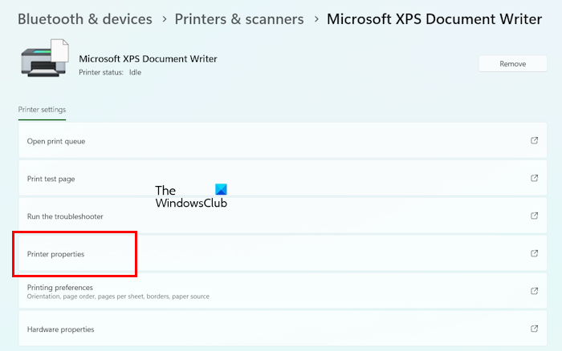Image resolution: width=562 pixels, height=351 pixels.
Task: Click the Microsoft XPS printer icon
Action: (45, 58)
